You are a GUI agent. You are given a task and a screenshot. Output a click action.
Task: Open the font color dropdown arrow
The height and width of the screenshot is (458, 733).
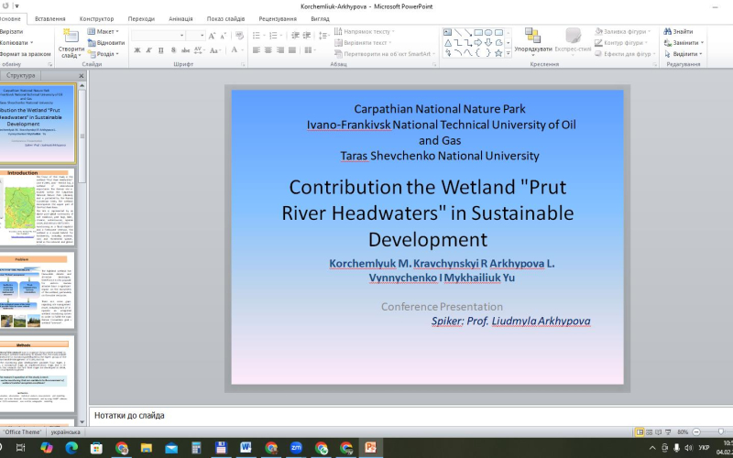click(x=242, y=50)
